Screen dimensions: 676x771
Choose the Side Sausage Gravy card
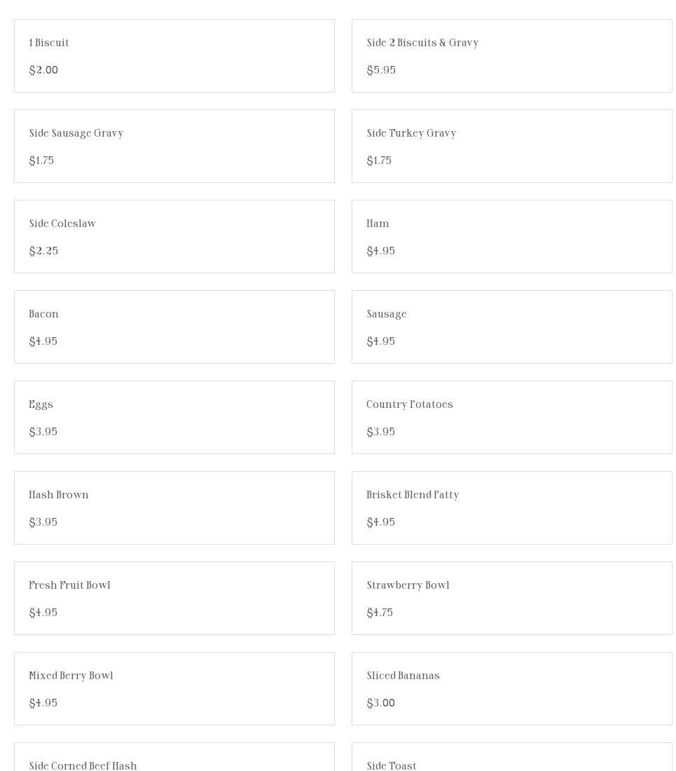coord(174,146)
